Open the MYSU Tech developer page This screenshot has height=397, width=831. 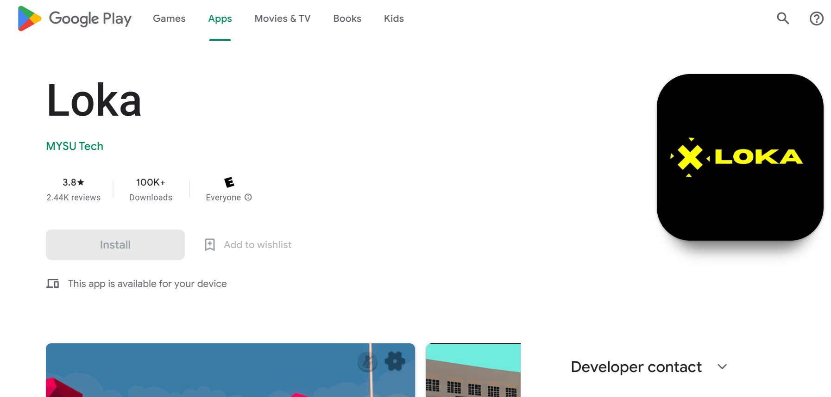tap(75, 146)
